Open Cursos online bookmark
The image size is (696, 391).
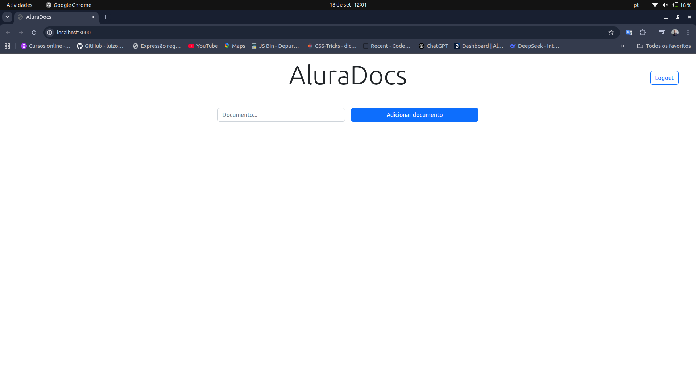[x=46, y=46]
